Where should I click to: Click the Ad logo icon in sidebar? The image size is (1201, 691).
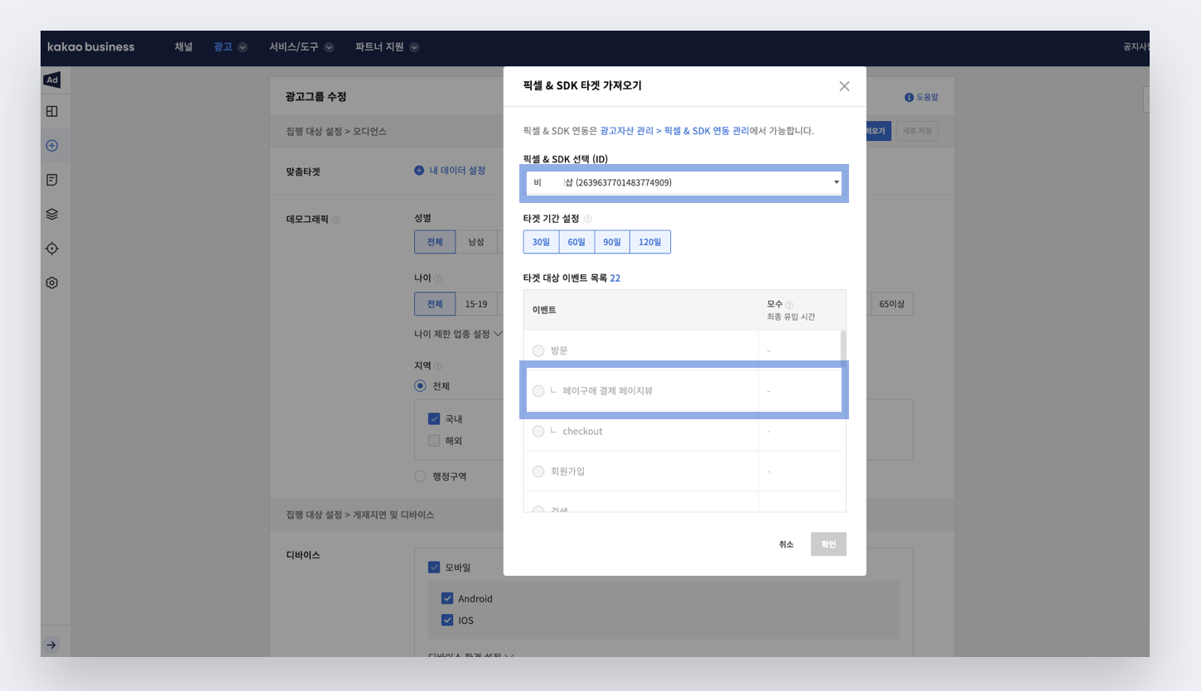click(x=52, y=80)
